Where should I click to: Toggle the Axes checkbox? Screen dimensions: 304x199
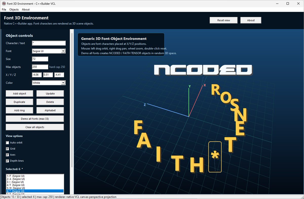(x=7, y=155)
